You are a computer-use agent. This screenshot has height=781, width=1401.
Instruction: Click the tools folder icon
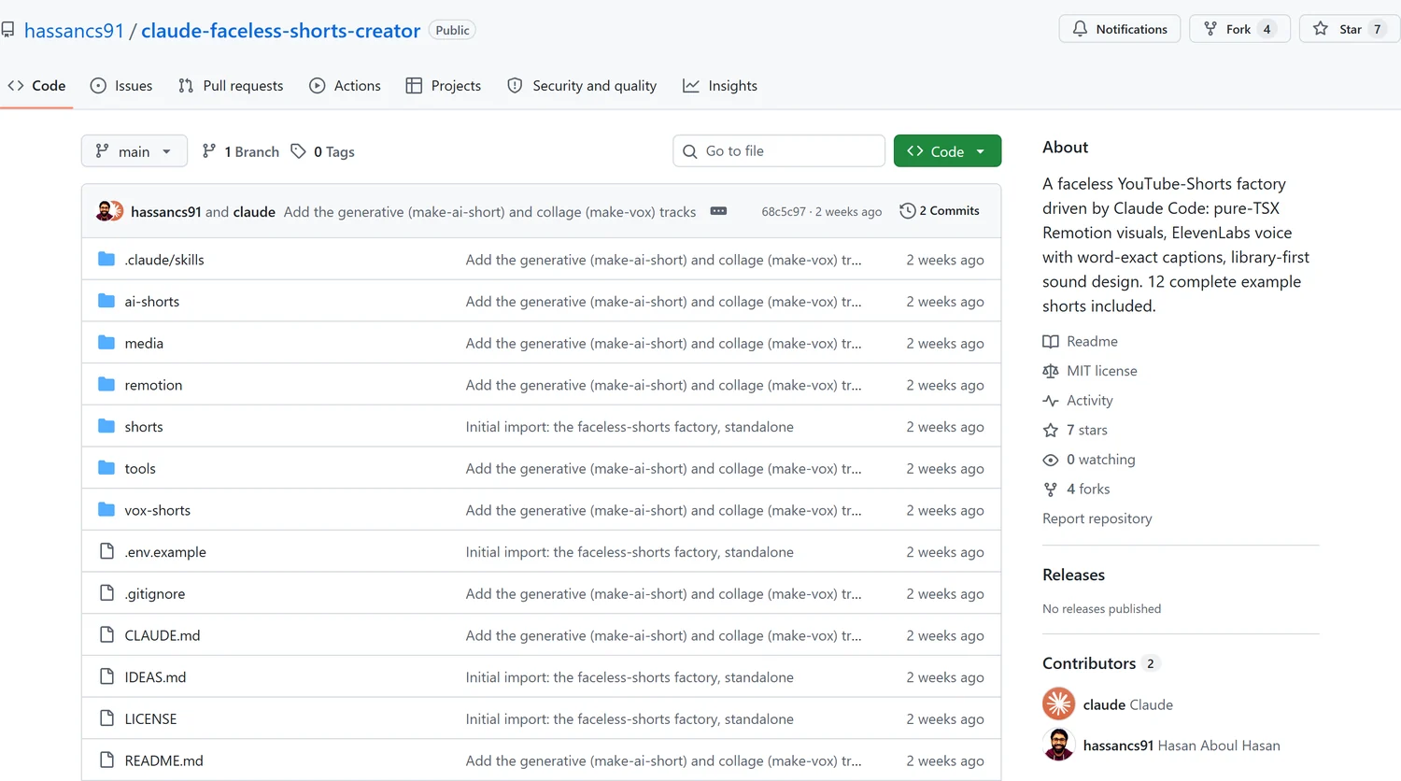coord(106,468)
